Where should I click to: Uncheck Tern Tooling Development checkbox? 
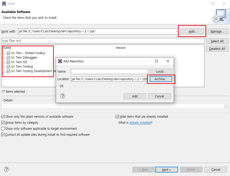point(8,71)
